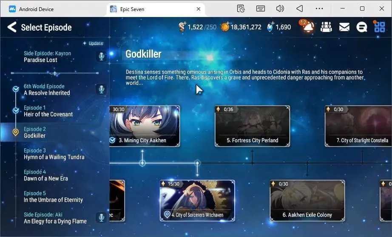Viewport: 392px width, 237px height.
Task: Click the 1,690 skystone amount
Action: 283,27
